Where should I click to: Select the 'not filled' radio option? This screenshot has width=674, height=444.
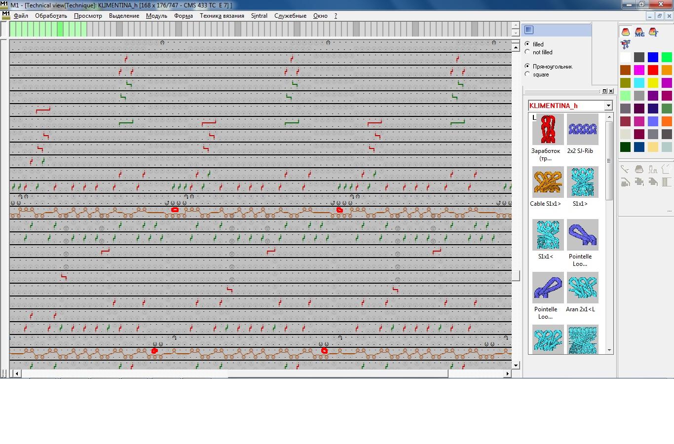click(527, 52)
